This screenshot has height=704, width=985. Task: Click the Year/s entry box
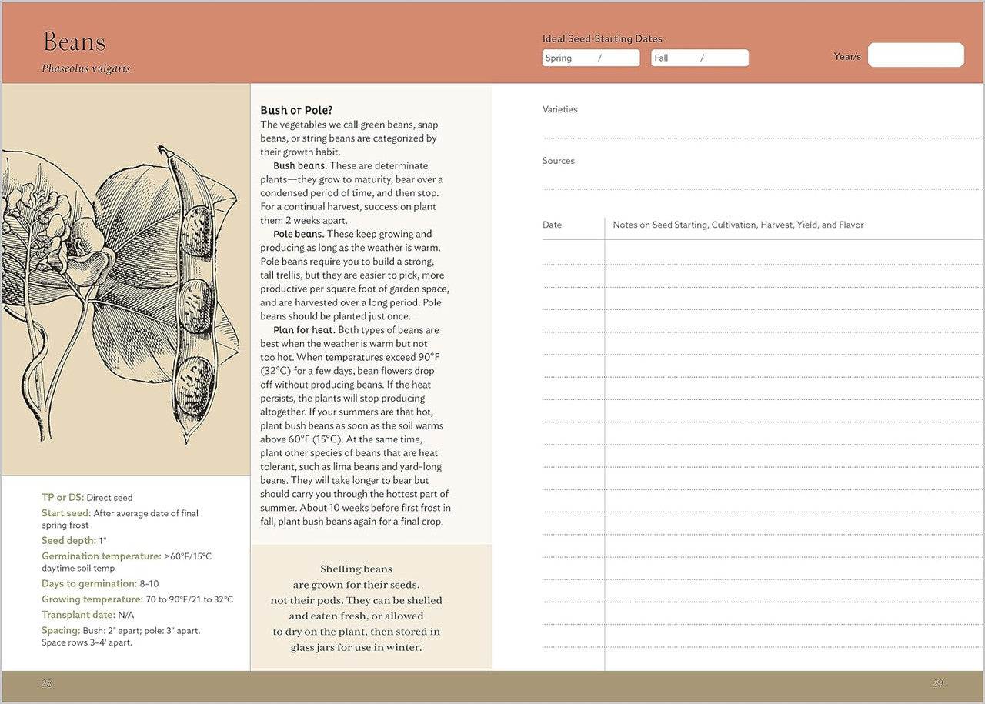pos(915,55)
